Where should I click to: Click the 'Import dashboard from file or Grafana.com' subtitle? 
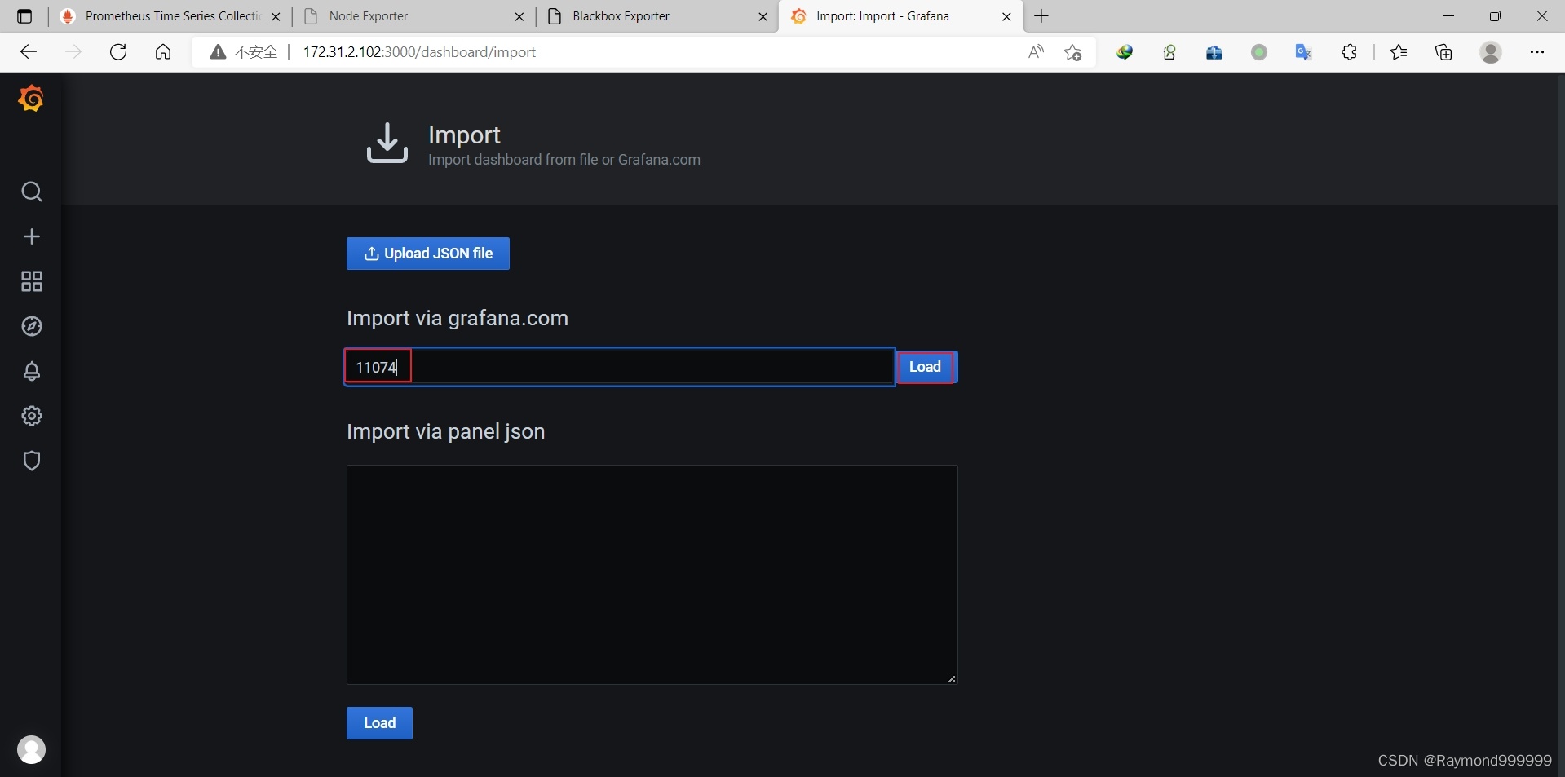click(564, 160)
